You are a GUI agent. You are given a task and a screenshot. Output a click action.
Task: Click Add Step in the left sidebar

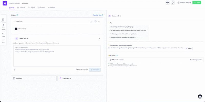click(x=3, y=21)
